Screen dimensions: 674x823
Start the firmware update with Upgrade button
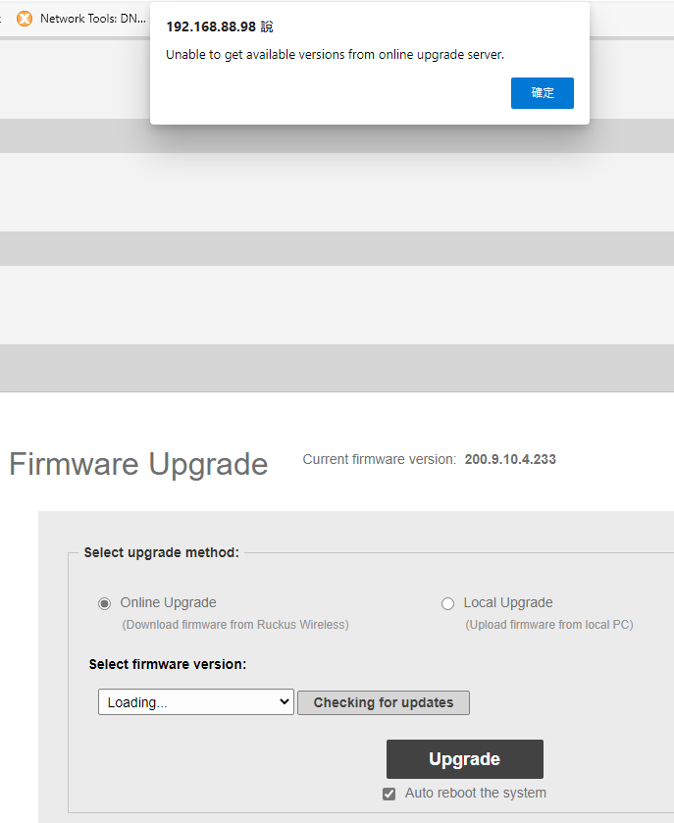(464, 759)
